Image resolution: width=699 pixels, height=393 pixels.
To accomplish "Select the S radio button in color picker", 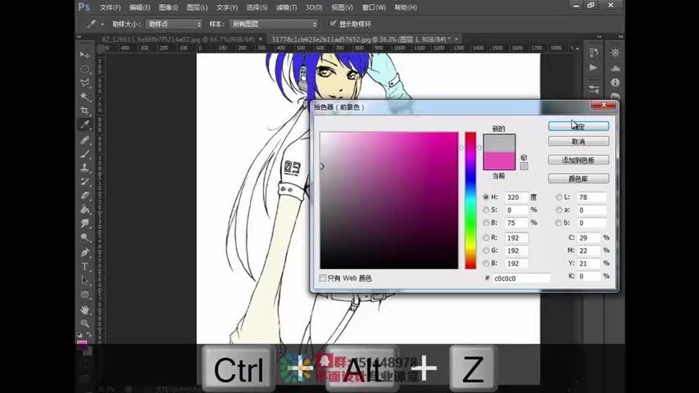I will click(x=486, y=209).
